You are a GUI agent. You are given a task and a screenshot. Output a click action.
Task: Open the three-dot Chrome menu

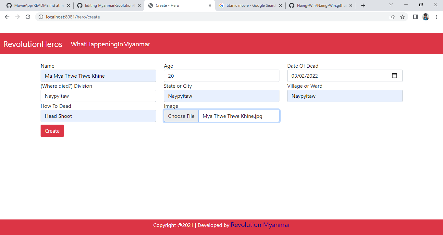click(436, 17)
